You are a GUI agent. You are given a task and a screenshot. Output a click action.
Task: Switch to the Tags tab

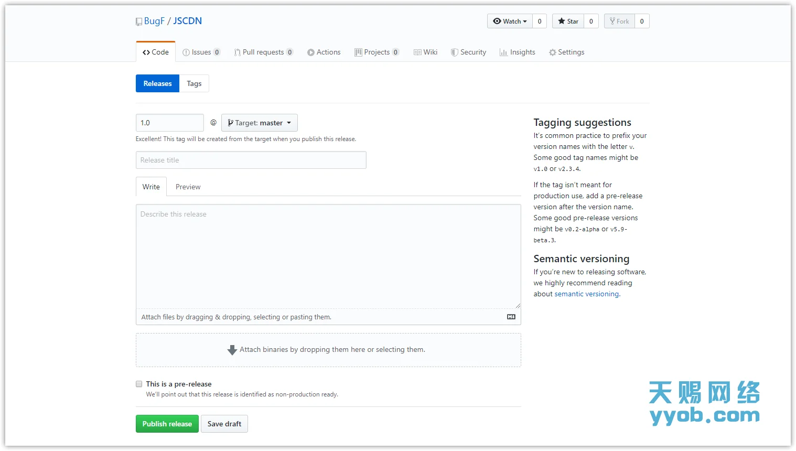pos(194,83)
